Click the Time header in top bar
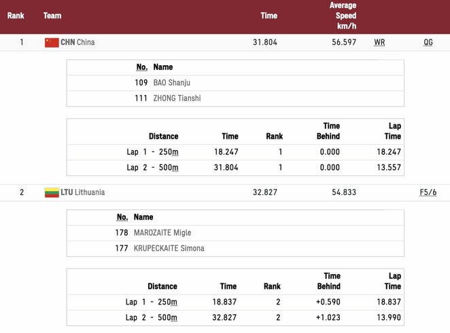Image resolution: width=450 pixels, height=333 pixels. pyautogui.click(x=269, y=16)
